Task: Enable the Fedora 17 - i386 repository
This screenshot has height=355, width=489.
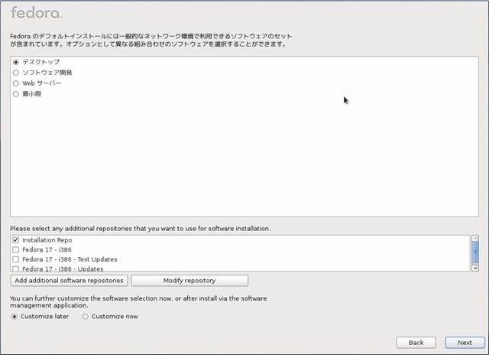Action: pos(15,249)
